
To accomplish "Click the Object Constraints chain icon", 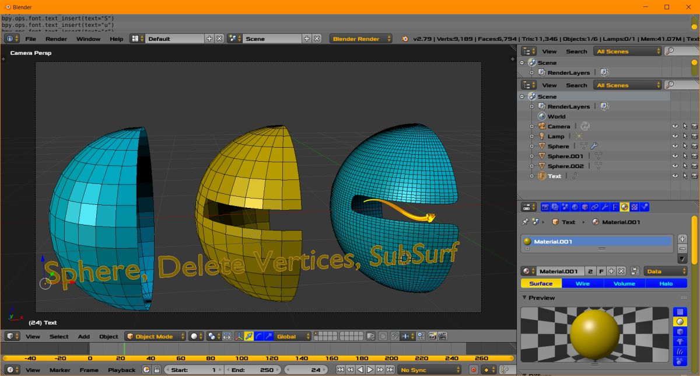I will pyautogui.click(x=595, y=207).
